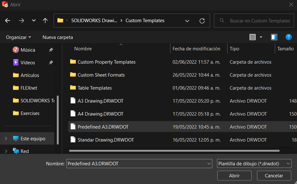Go forward with the right arrow
This screenshot has width=297, height=184.
click(x=21, y=20)
